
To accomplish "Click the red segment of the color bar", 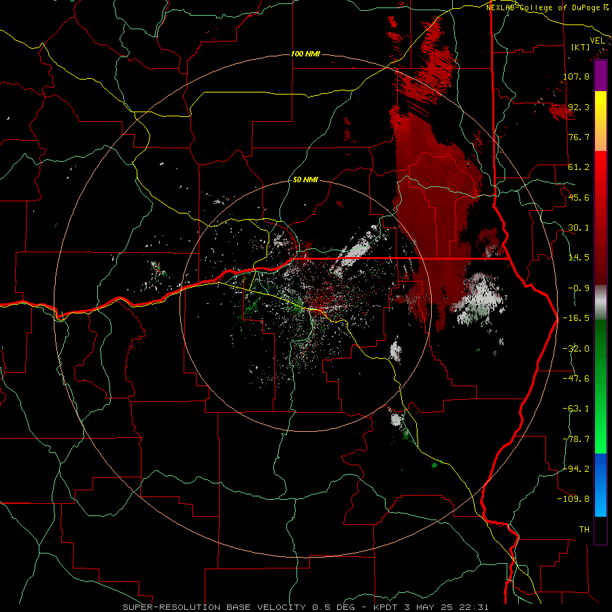I will [600, 218].
